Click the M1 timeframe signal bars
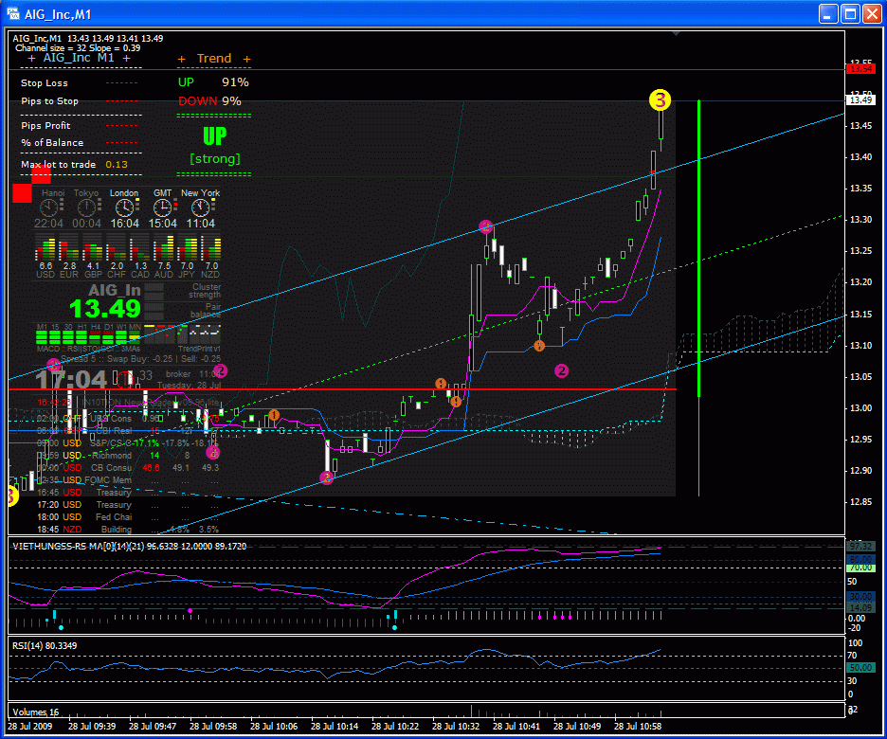887x739 pixels. [x=42, y=337]
